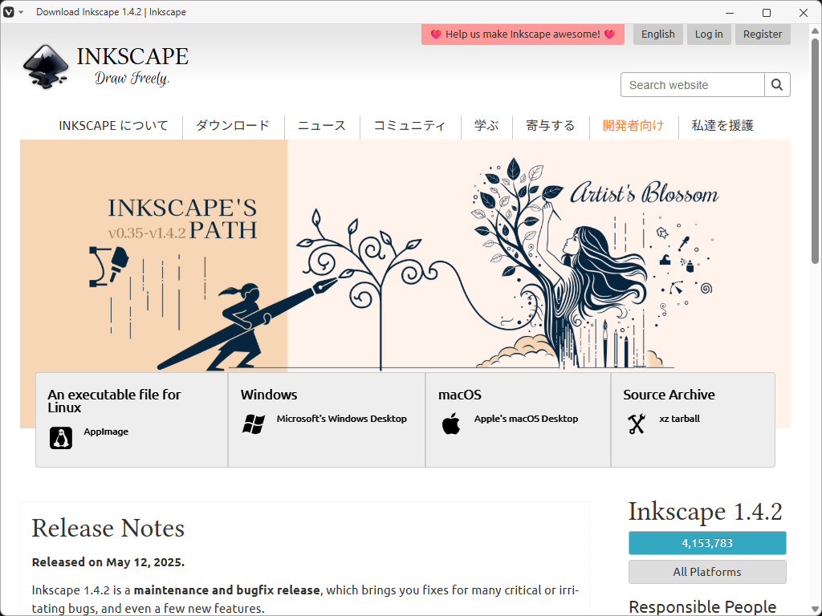Screen dimensions: 822x616
Task: Open the 私達を援護 menu item
Action: click(x=722, y=126)
